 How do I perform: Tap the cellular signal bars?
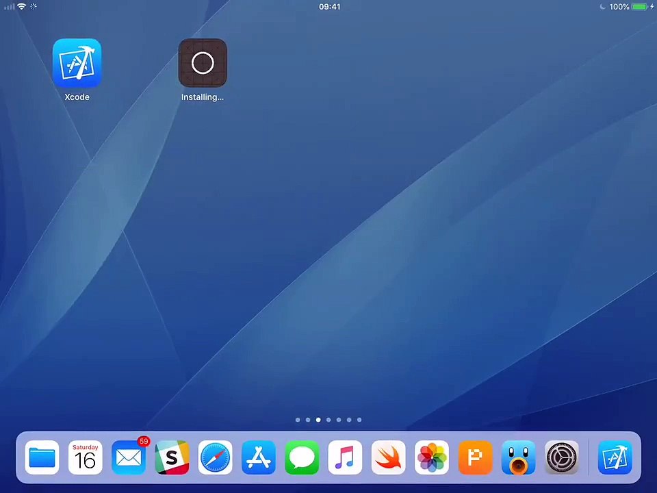coord(9,6)
